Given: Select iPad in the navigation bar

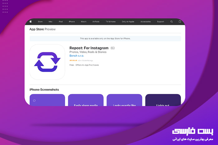Looking at the screenshot, I should 61,22.
